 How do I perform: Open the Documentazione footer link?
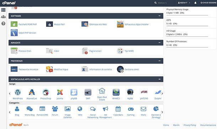click(208, 125)
